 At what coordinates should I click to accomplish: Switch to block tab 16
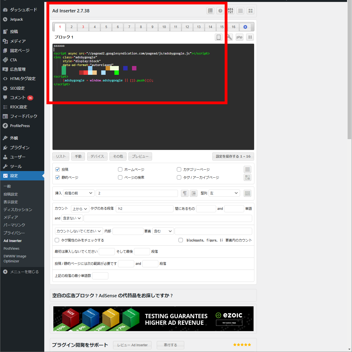pyautogui.click(x=233, y=27)
